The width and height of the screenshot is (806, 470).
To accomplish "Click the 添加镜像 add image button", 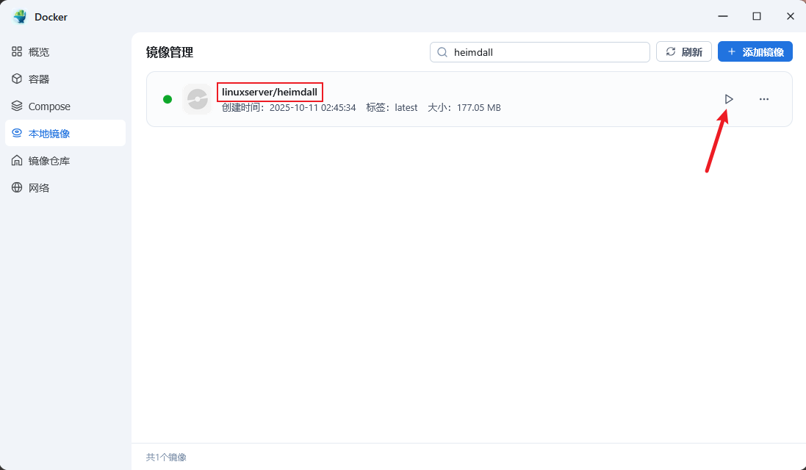I will (x=755, y=52).
